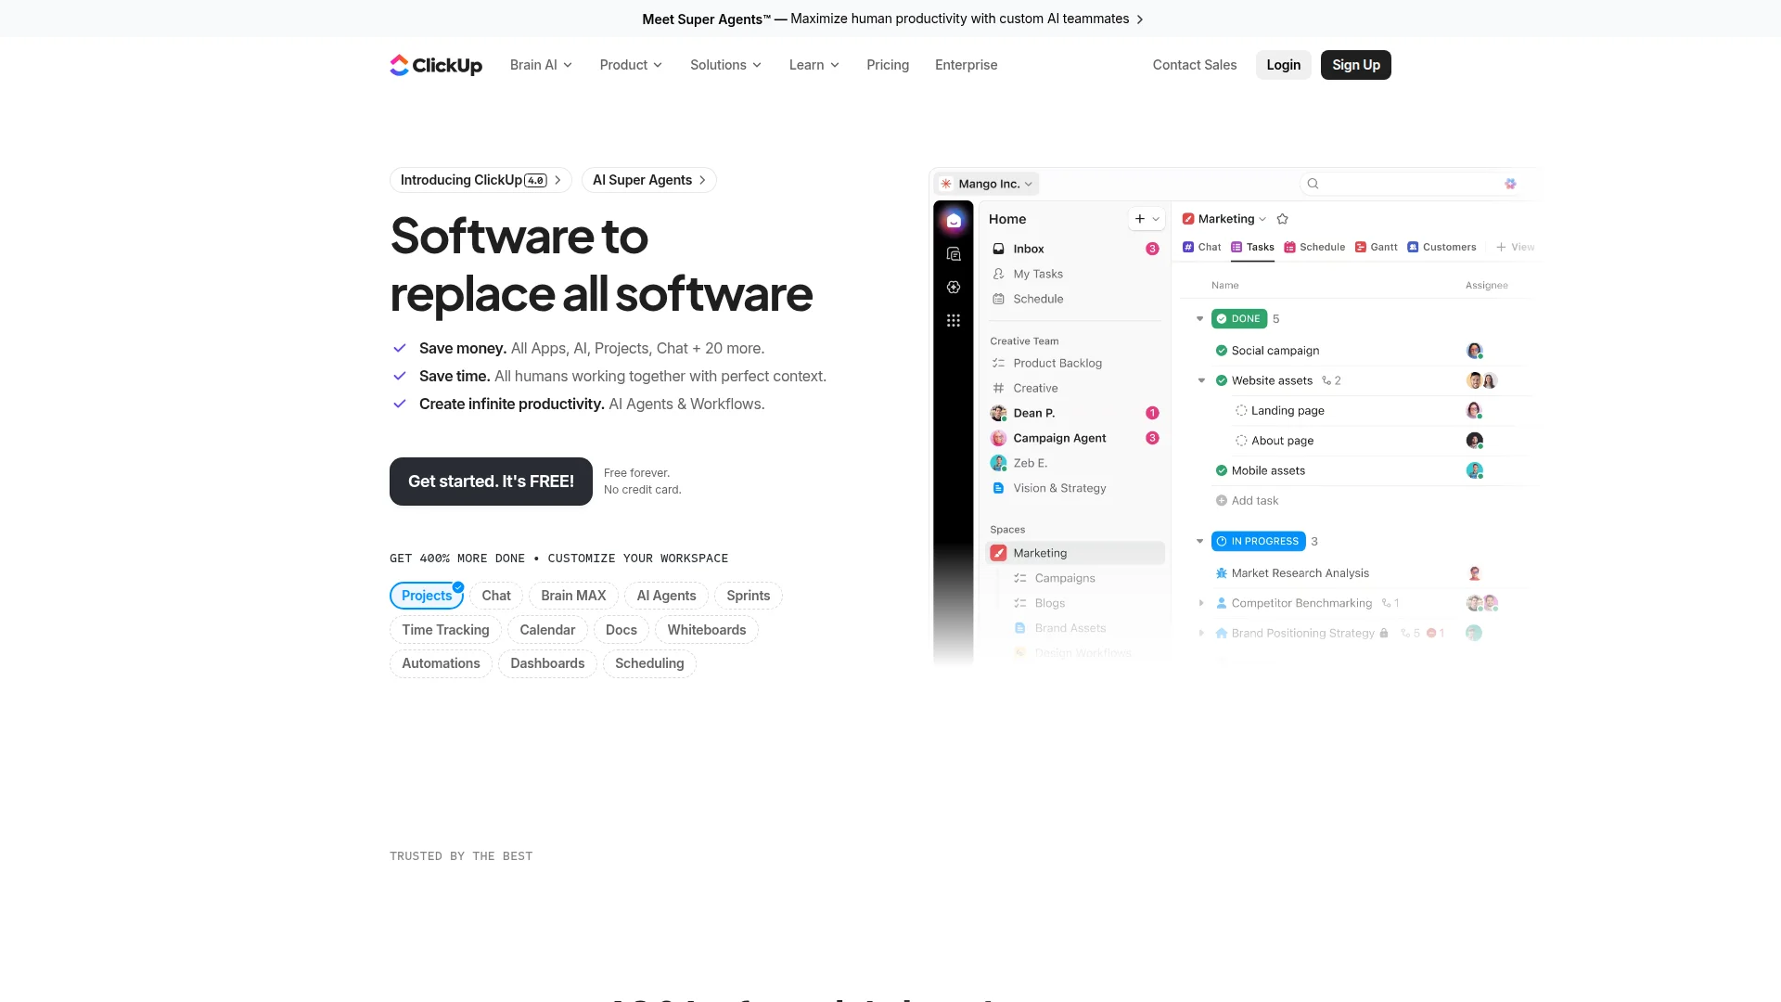
Task: Click the Get started. It's FREE! button
Action: [x=491, y=482]
